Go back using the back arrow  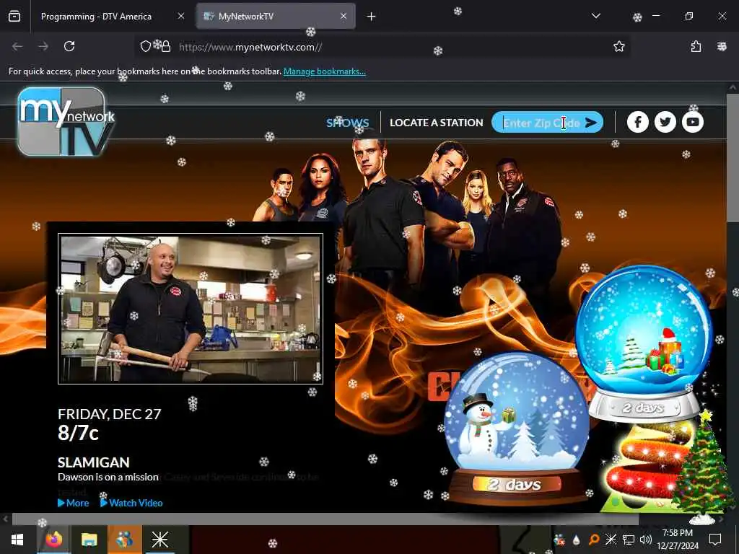point(17,46)
